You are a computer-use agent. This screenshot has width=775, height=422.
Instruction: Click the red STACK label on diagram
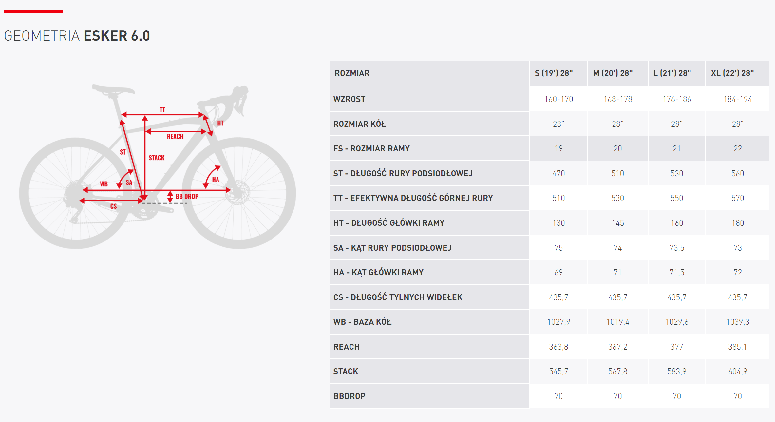[x=157, y=158]
